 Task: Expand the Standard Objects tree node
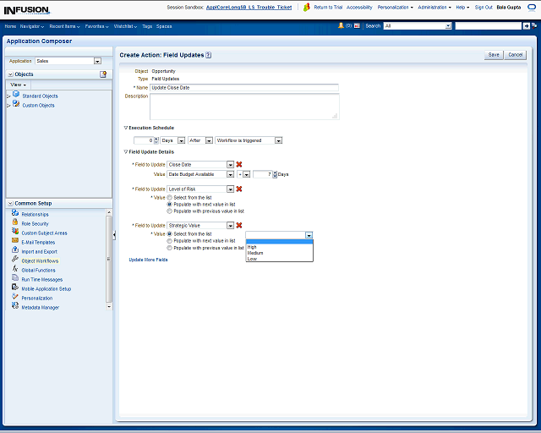coord(8,96)
